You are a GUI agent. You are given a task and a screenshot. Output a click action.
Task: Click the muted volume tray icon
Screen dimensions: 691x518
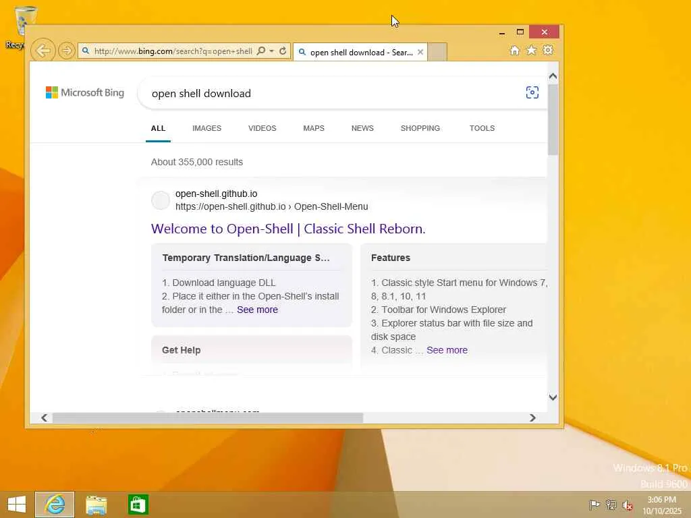pos(627,505)
